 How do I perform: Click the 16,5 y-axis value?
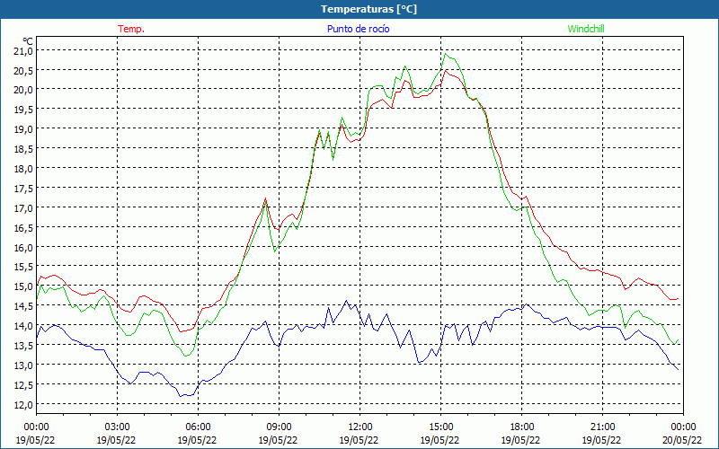coord(23,228)
